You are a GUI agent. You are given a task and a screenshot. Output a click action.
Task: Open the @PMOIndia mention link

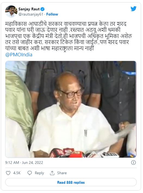(x=19, y=55)
